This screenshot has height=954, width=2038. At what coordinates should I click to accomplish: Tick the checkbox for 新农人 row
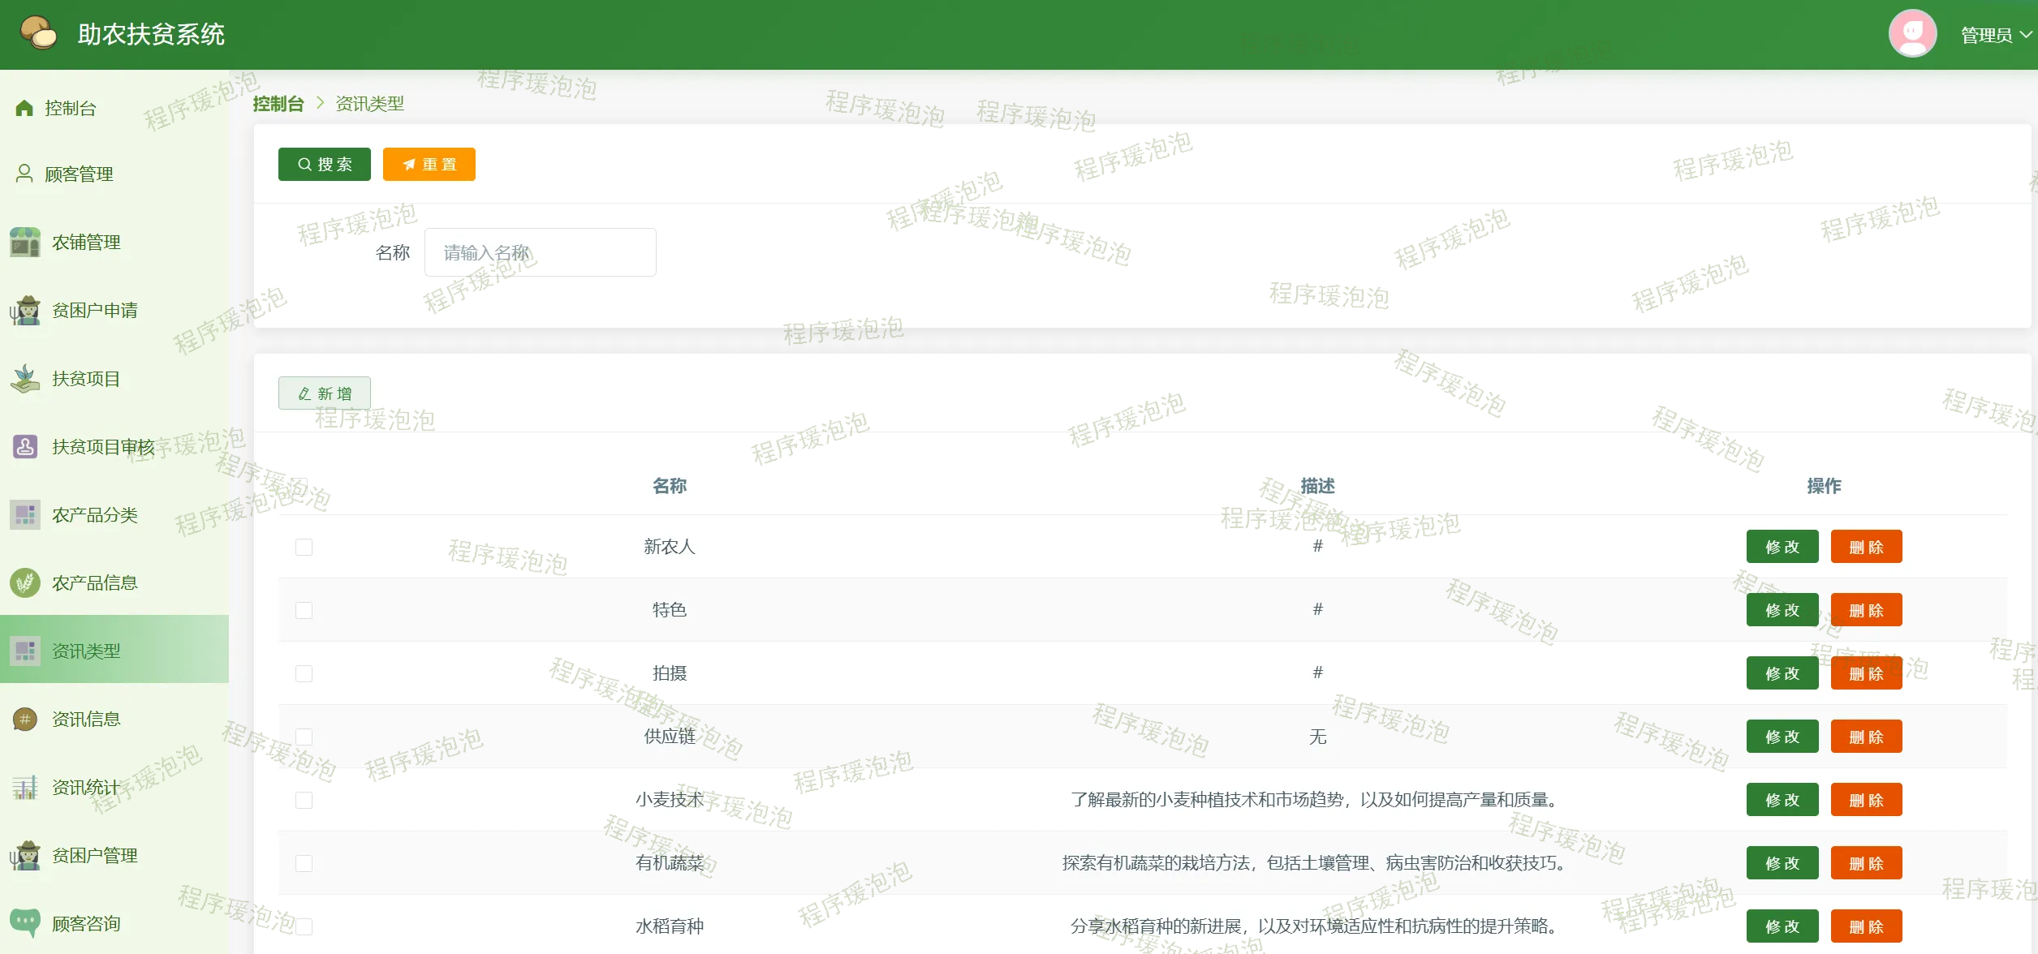point(304,547)
